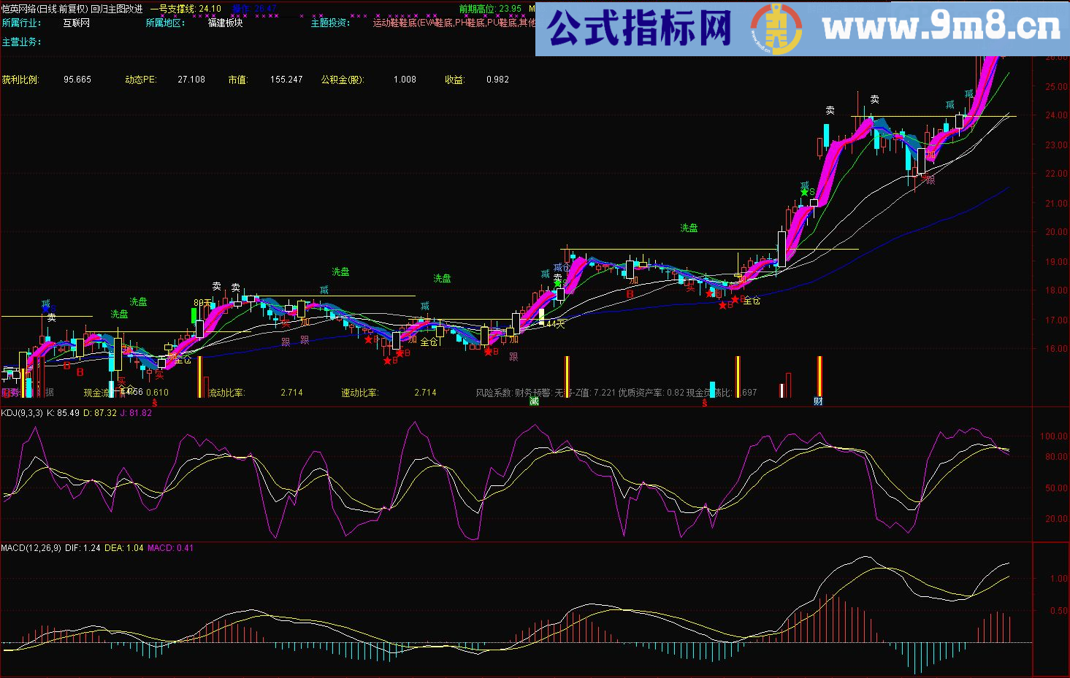Select the 44天 day-count label

click(556, 324)
